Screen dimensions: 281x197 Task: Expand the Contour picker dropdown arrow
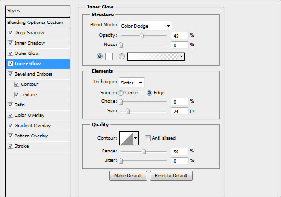click(x=136, y=138)
